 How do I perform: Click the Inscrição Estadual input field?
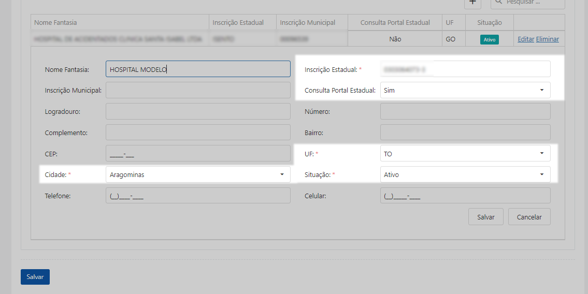pos(465,69)
